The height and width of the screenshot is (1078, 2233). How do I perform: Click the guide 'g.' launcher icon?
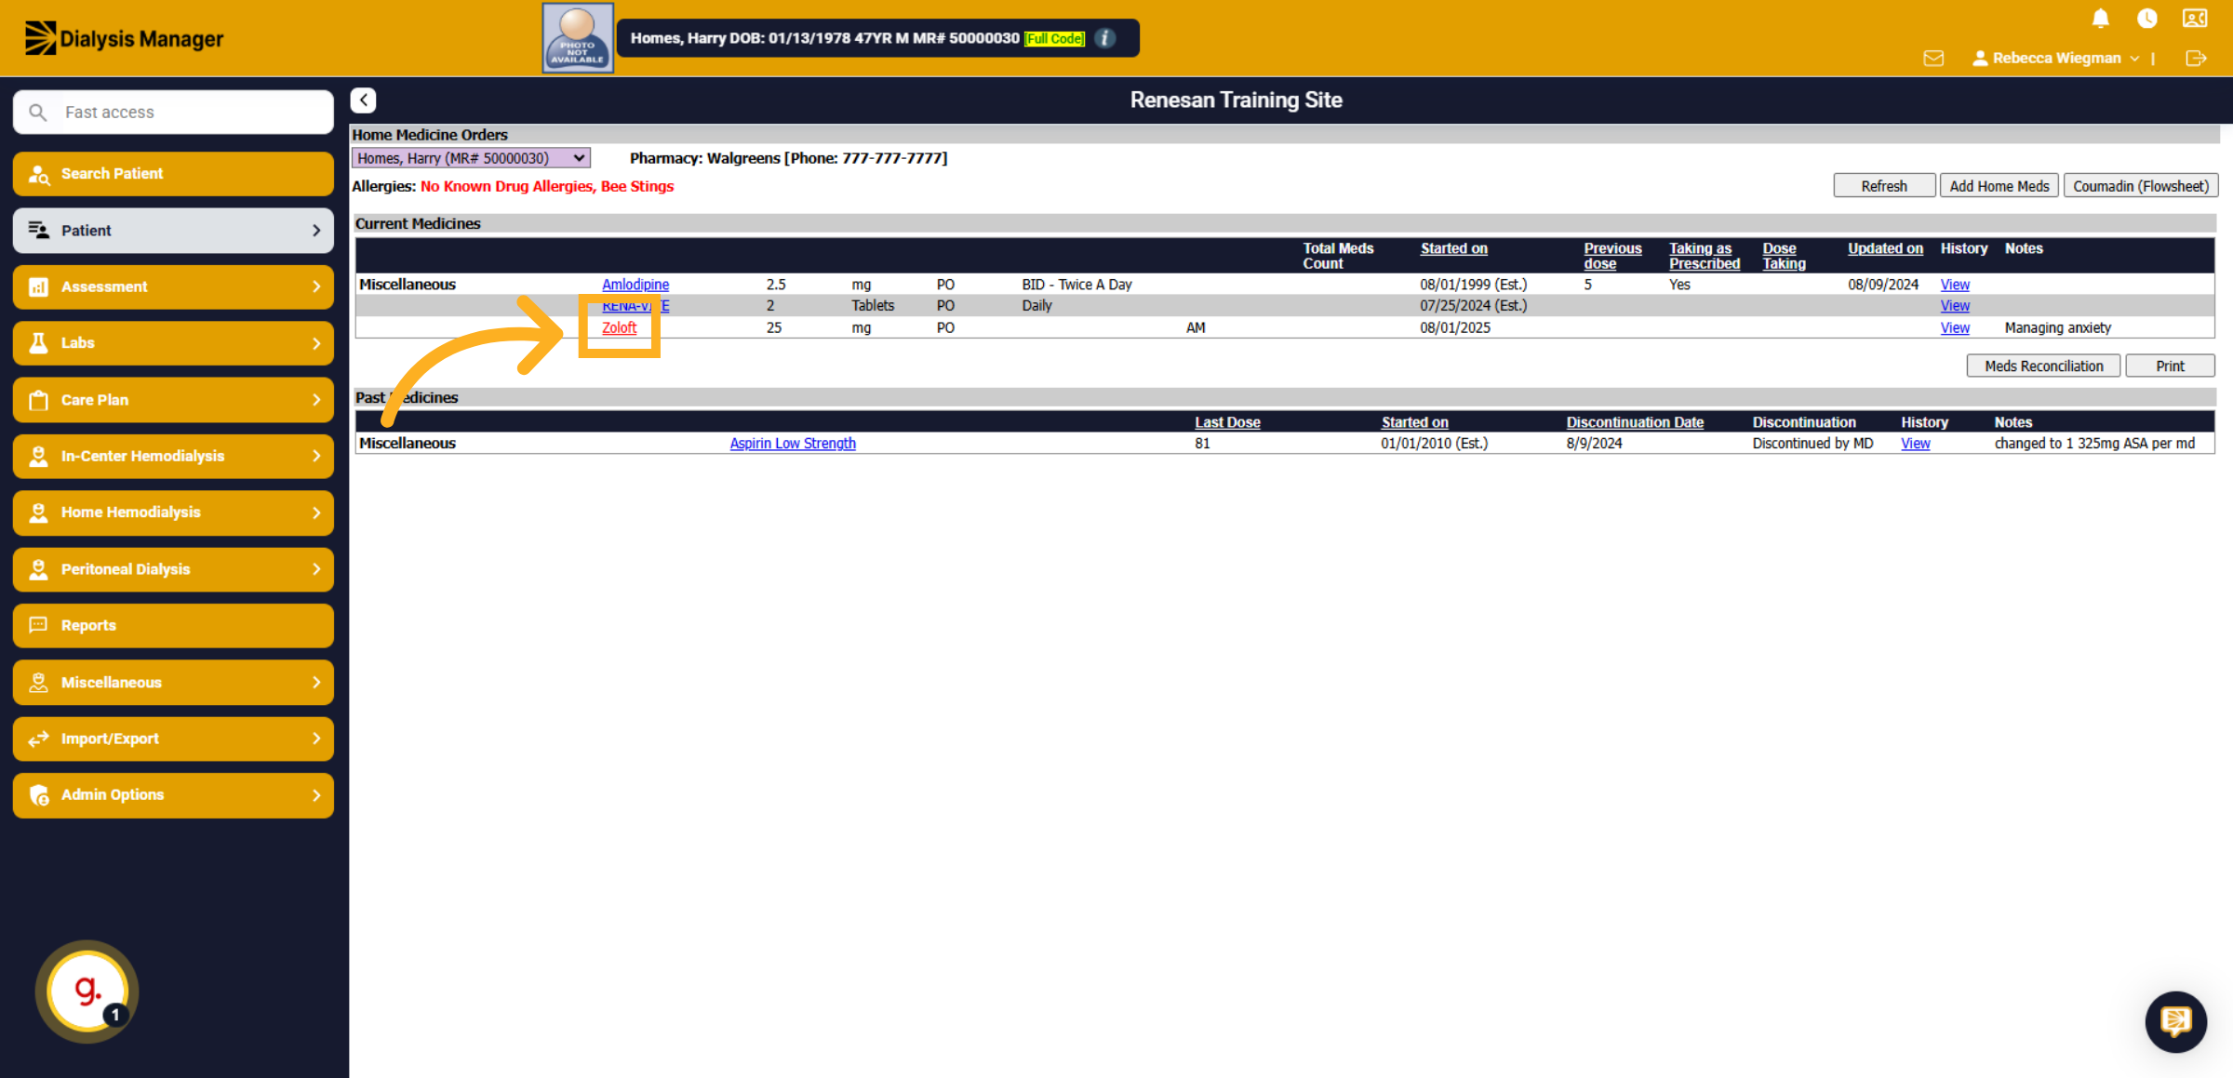(x=87, y=991)
